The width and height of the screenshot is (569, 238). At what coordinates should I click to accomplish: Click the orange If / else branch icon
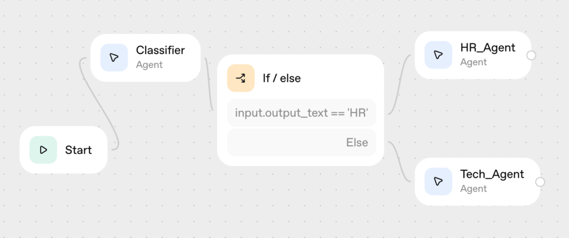pyautogui.click(x=241, y=78)
